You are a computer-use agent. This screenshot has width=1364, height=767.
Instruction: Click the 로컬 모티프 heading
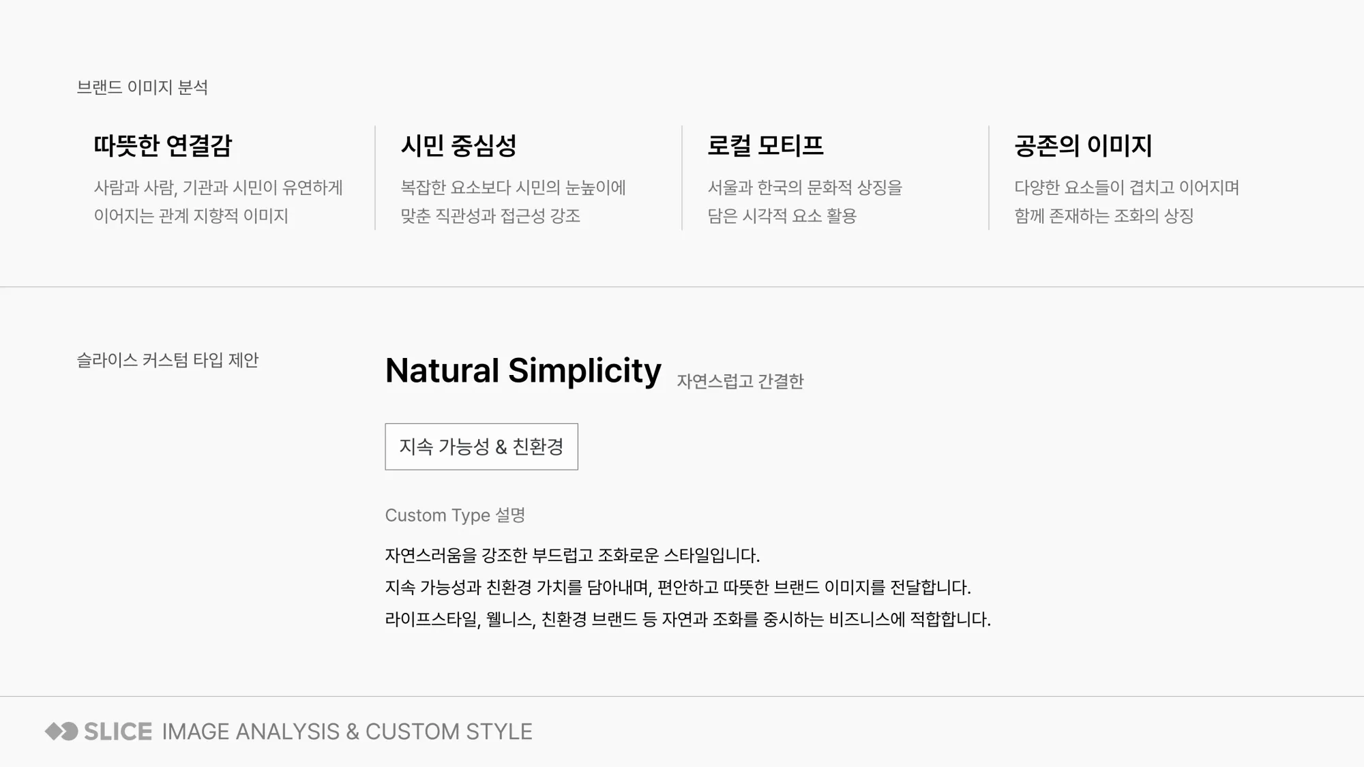point(765,146)
